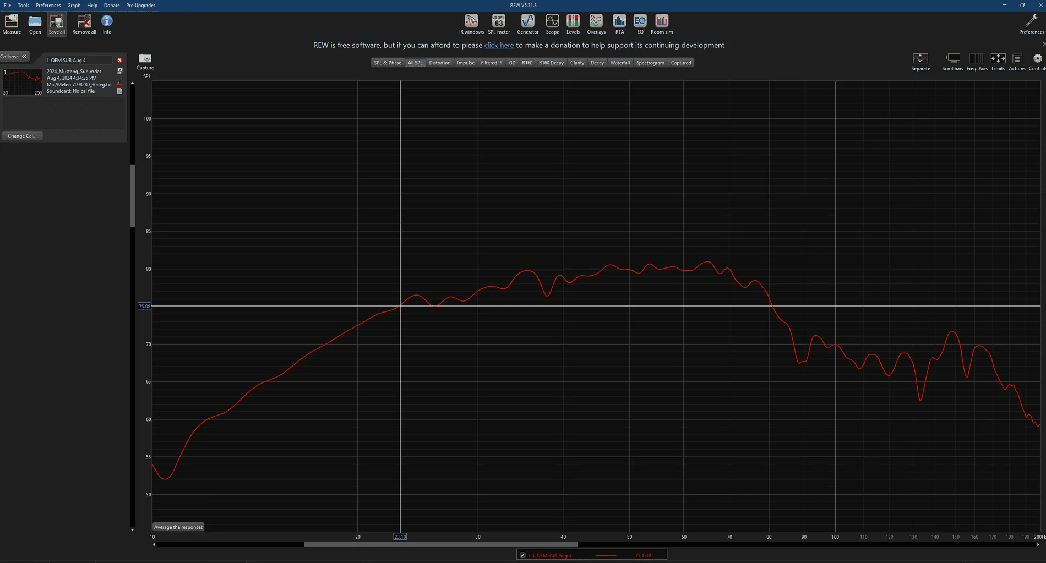The image size is (1046, 563).
Task: Switch to the Clarity tab
Action: pyautogui.click(x=577, y=63)
